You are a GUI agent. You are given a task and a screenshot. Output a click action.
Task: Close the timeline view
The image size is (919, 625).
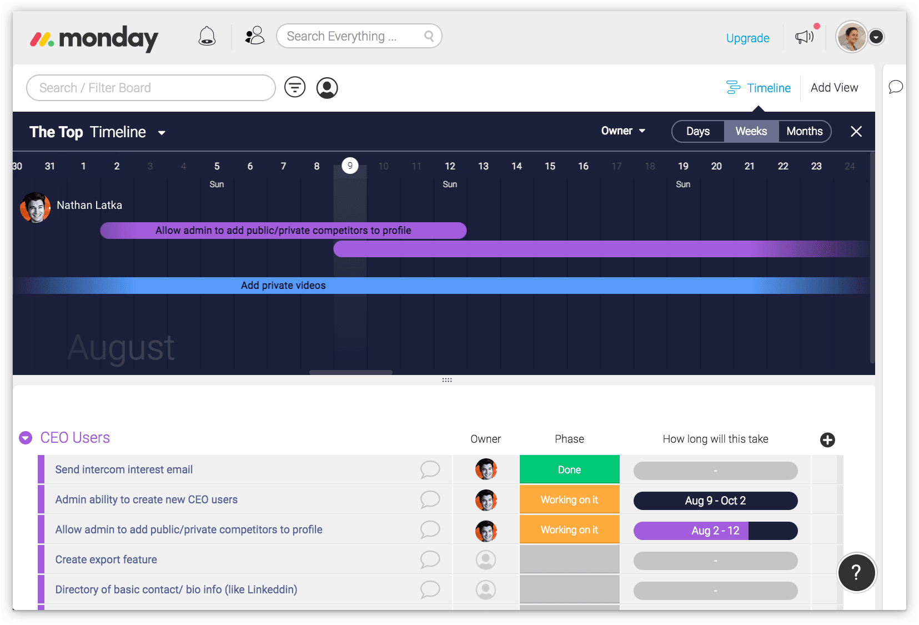[856, 131]
